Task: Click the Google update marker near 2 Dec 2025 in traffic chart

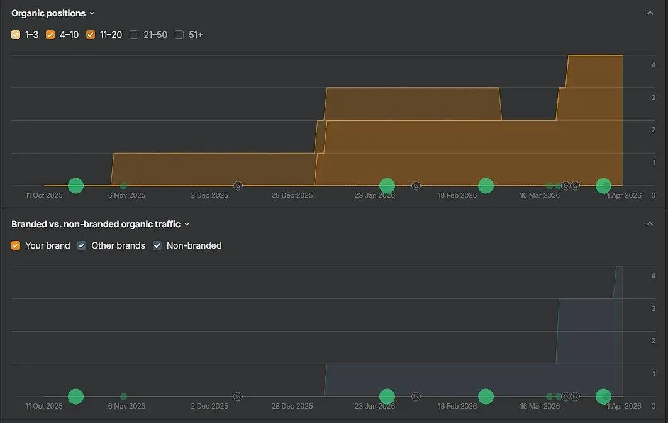Action: click(238, 397)
